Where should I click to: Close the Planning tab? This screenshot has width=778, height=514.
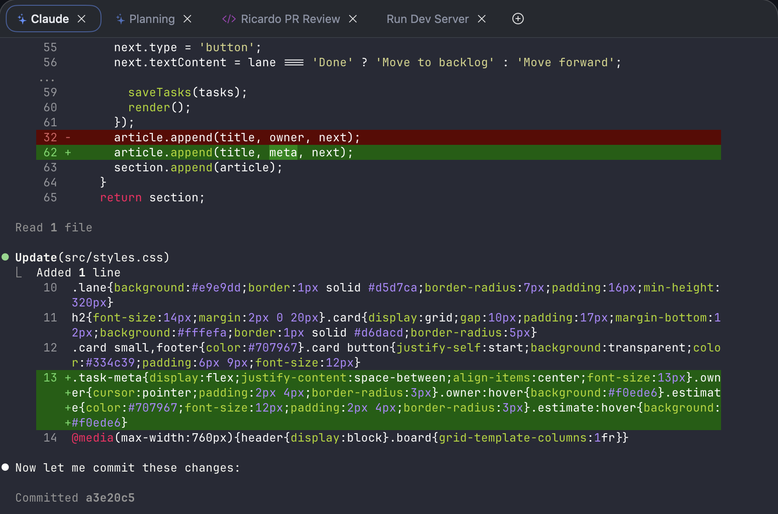point(188,19)
